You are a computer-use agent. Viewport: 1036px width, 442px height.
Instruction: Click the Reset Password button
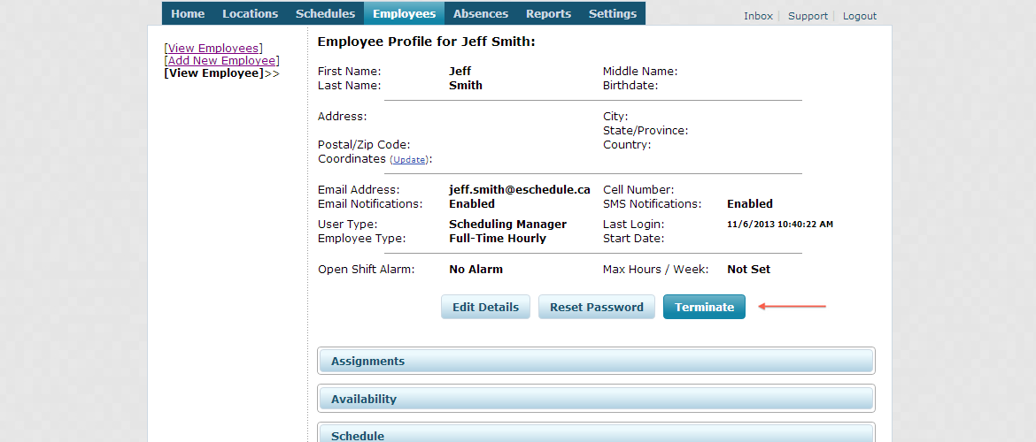click(596, 307)
